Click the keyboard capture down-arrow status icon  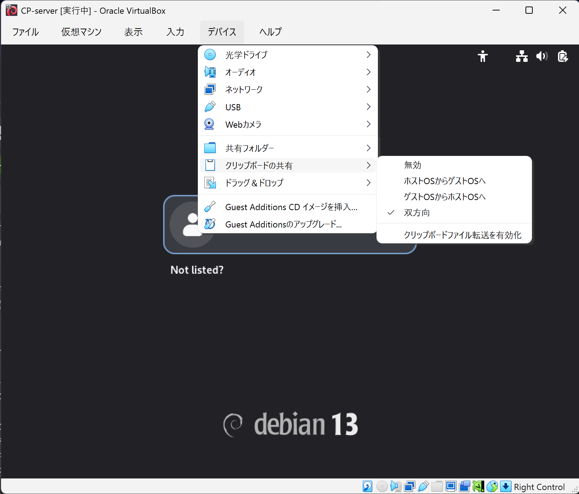pyautogui.click(x=506, y=486)
